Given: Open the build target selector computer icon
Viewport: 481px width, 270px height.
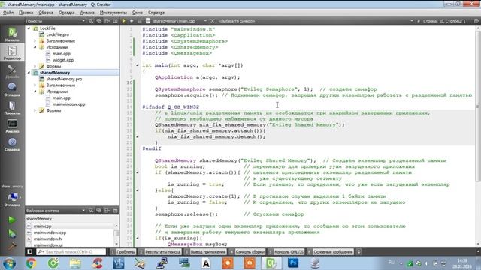Looking at the screenshot, I should point(13,197).
